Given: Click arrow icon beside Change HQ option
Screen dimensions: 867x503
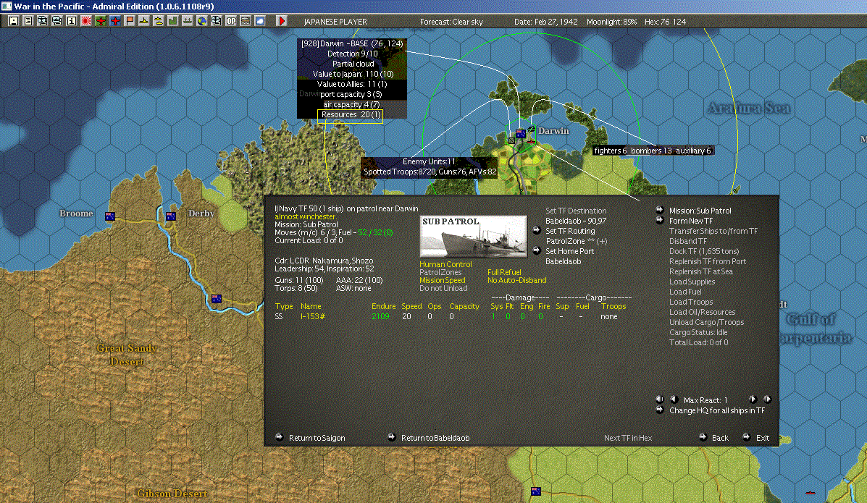Looking at the screenshot, I should [x=660, y=410].
